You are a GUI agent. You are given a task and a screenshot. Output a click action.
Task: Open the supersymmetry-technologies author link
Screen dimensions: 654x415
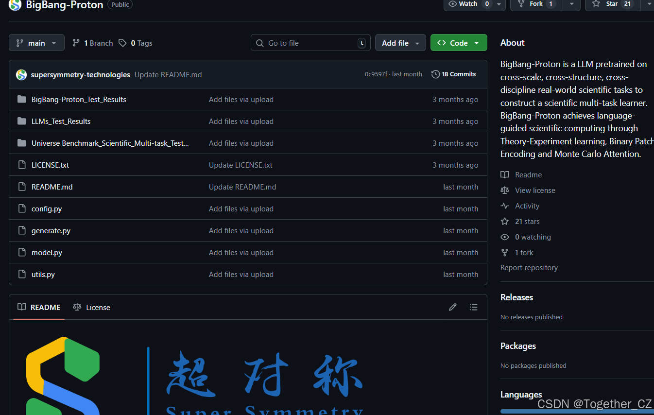click(x=80, y=74)
